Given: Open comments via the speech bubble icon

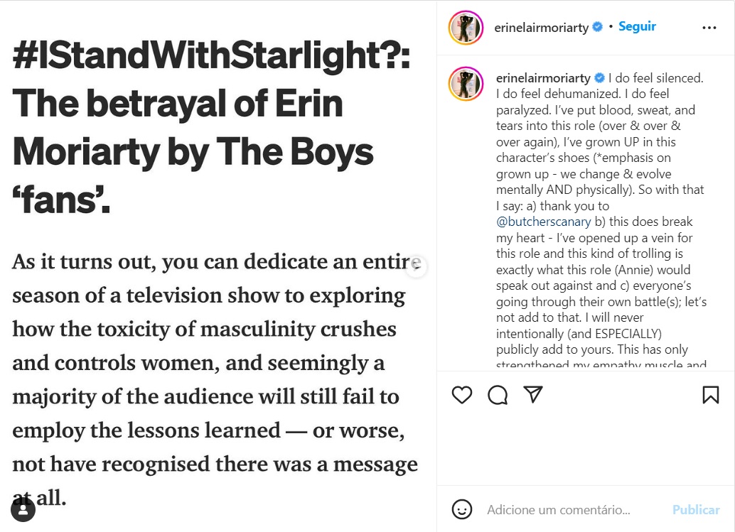Looking at the screenshot, I should pyautogui.click(x=498, y=395).
